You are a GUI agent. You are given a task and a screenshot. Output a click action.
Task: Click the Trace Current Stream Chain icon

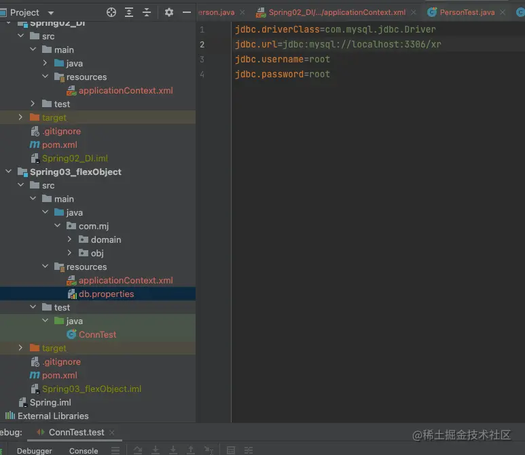coord(249,450)
